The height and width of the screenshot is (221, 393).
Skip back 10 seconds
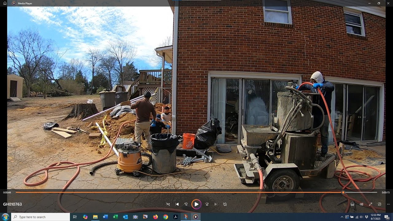[186, 204]
